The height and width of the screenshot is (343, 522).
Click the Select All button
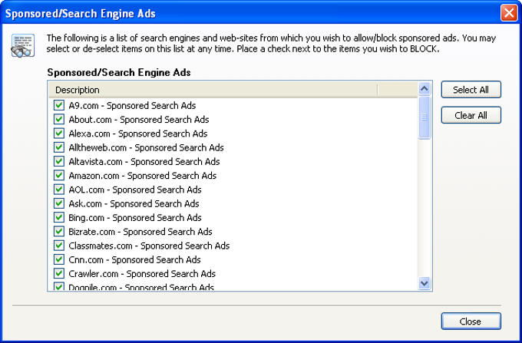pos(471,90)
